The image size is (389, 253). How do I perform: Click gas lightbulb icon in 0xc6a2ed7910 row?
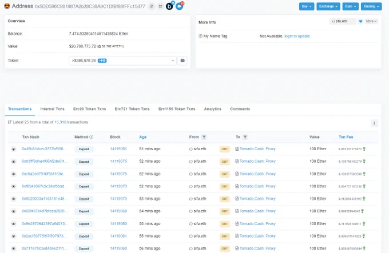[364, 174]
